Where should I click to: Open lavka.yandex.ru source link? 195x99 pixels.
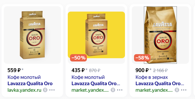tap(24, 90)
